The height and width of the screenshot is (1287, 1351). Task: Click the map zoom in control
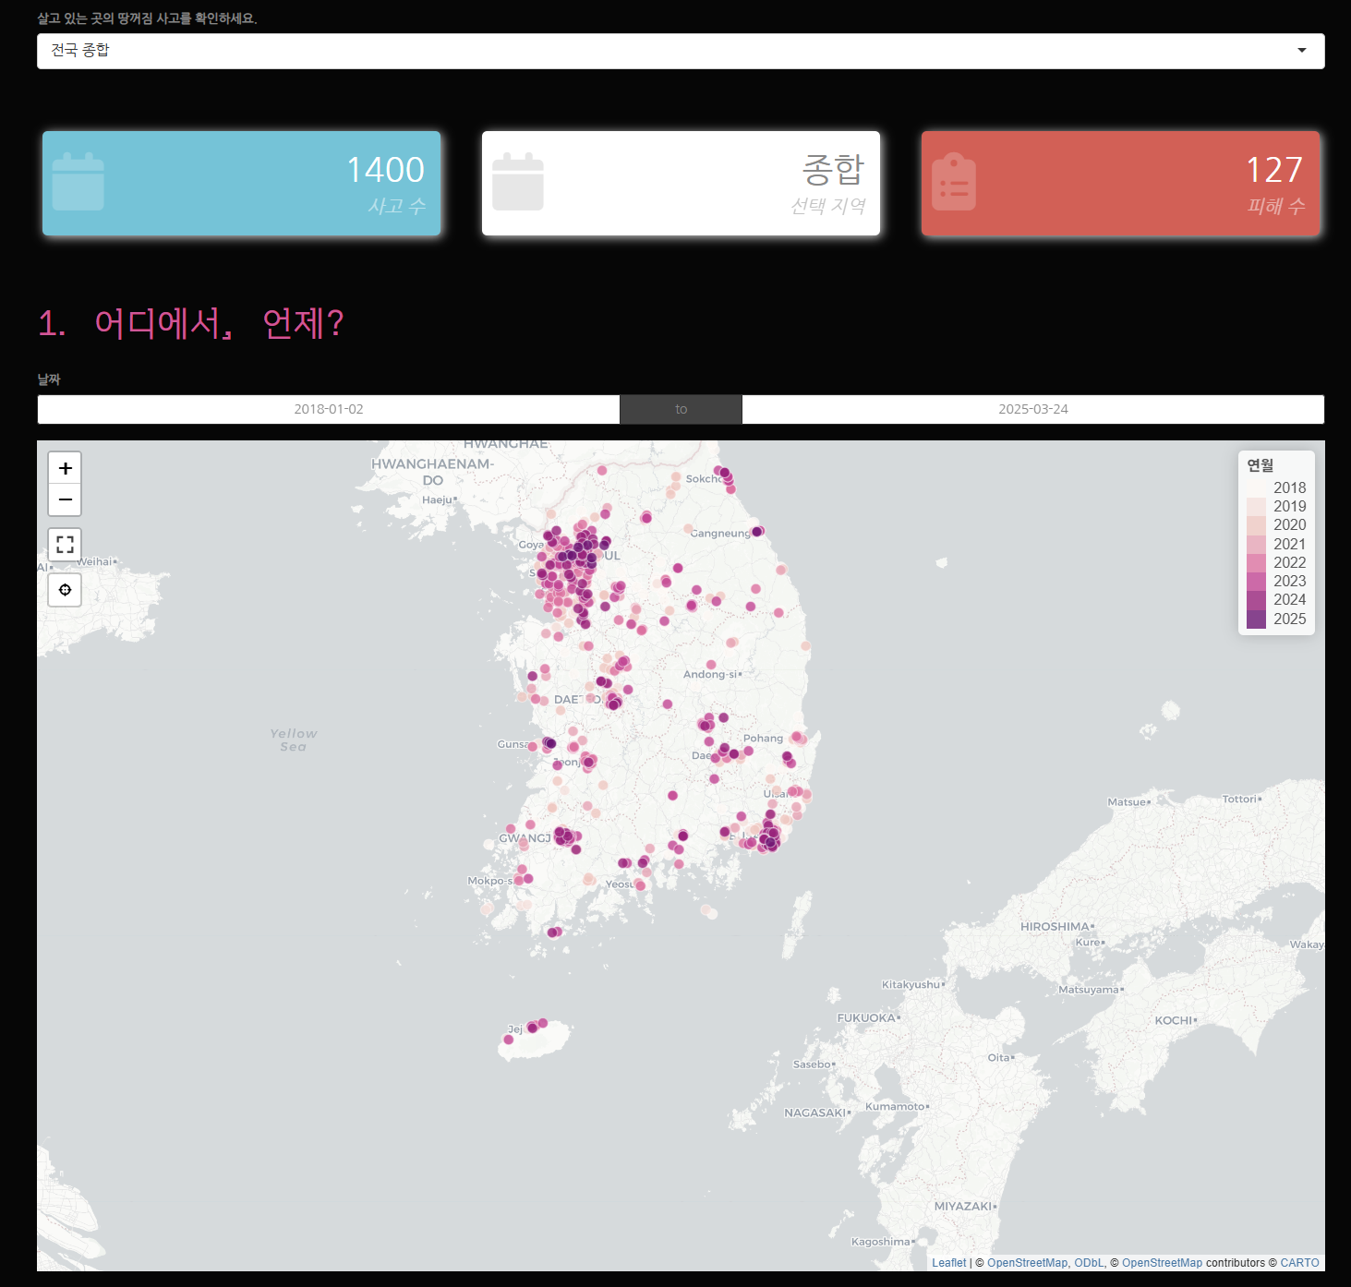coord(65,468)
